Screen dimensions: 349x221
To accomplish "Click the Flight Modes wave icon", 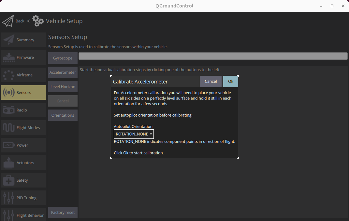I will click(9, 128).
